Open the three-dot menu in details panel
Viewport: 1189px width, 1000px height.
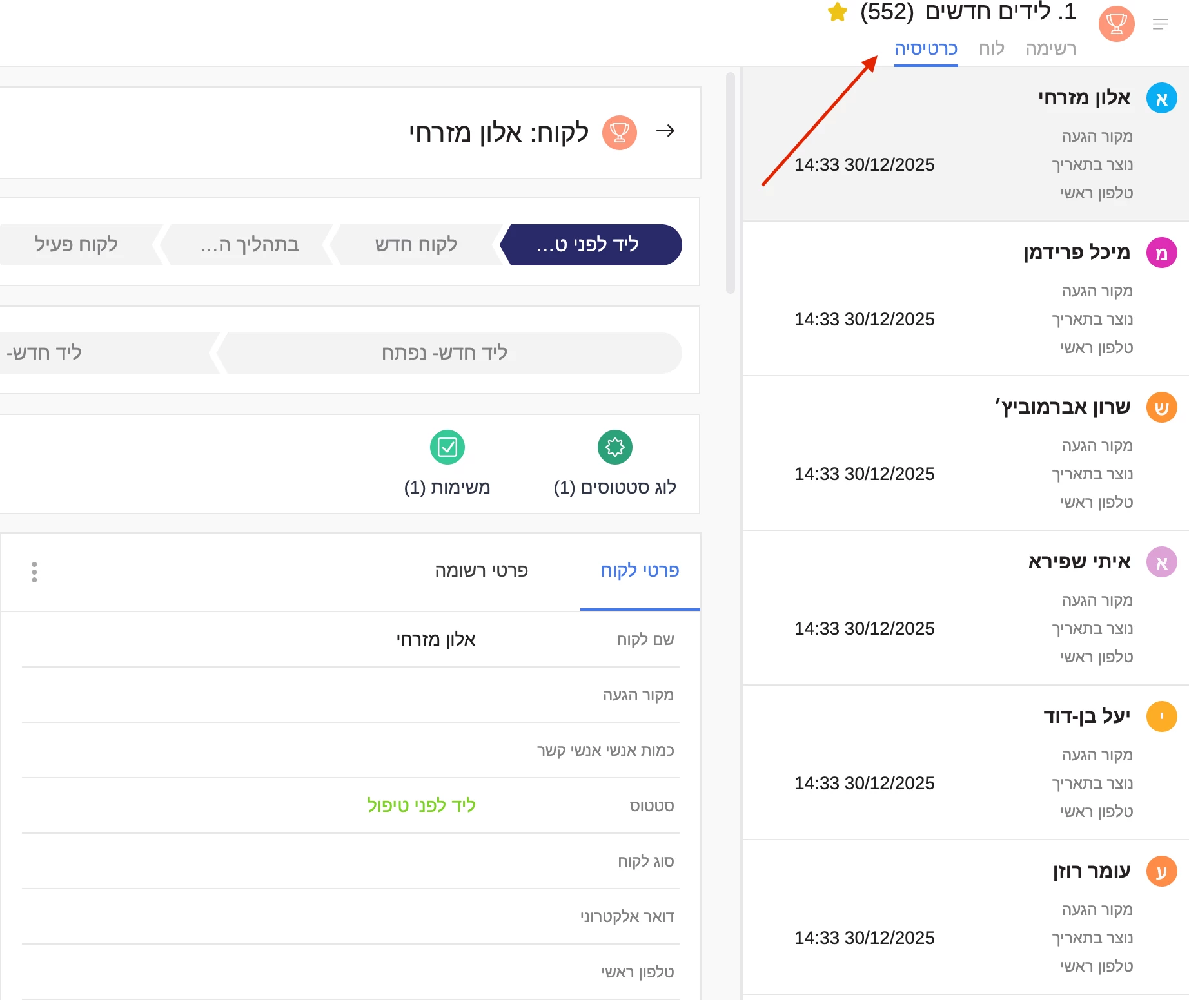[34, 572]
